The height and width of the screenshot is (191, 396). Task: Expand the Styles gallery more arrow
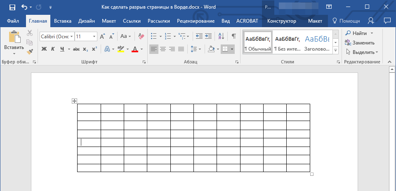pos(335,50)
